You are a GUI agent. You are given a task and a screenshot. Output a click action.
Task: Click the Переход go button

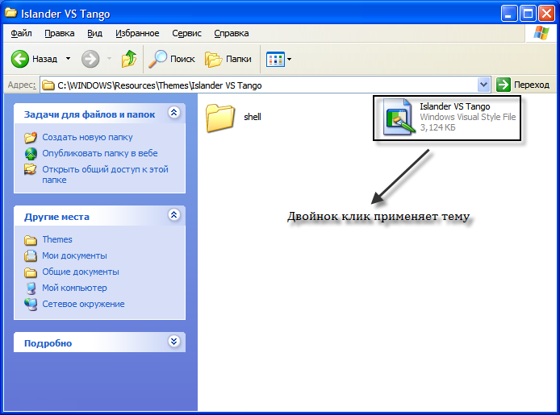click(x=523, y=85)
